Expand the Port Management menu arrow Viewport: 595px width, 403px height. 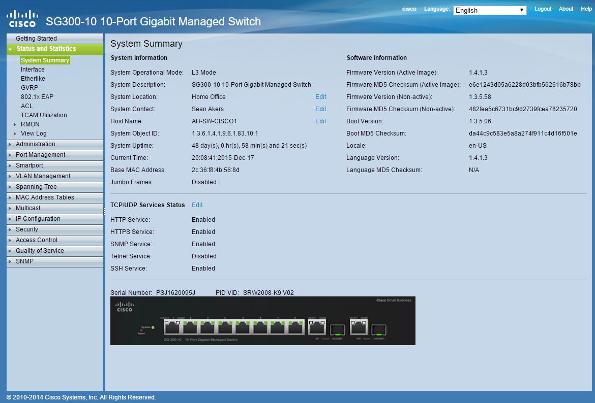coord(10,154)
